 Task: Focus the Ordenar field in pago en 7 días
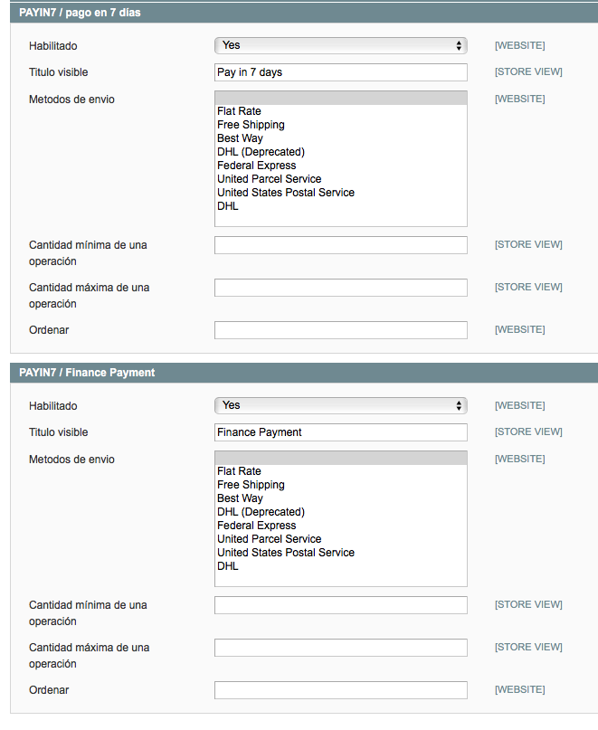(340, 330)
